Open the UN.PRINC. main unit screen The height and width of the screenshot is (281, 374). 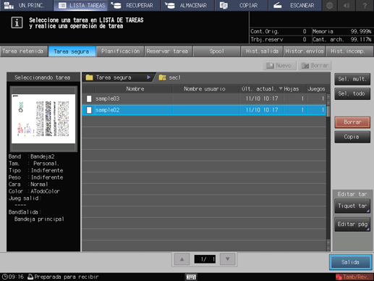click(27, 5)
